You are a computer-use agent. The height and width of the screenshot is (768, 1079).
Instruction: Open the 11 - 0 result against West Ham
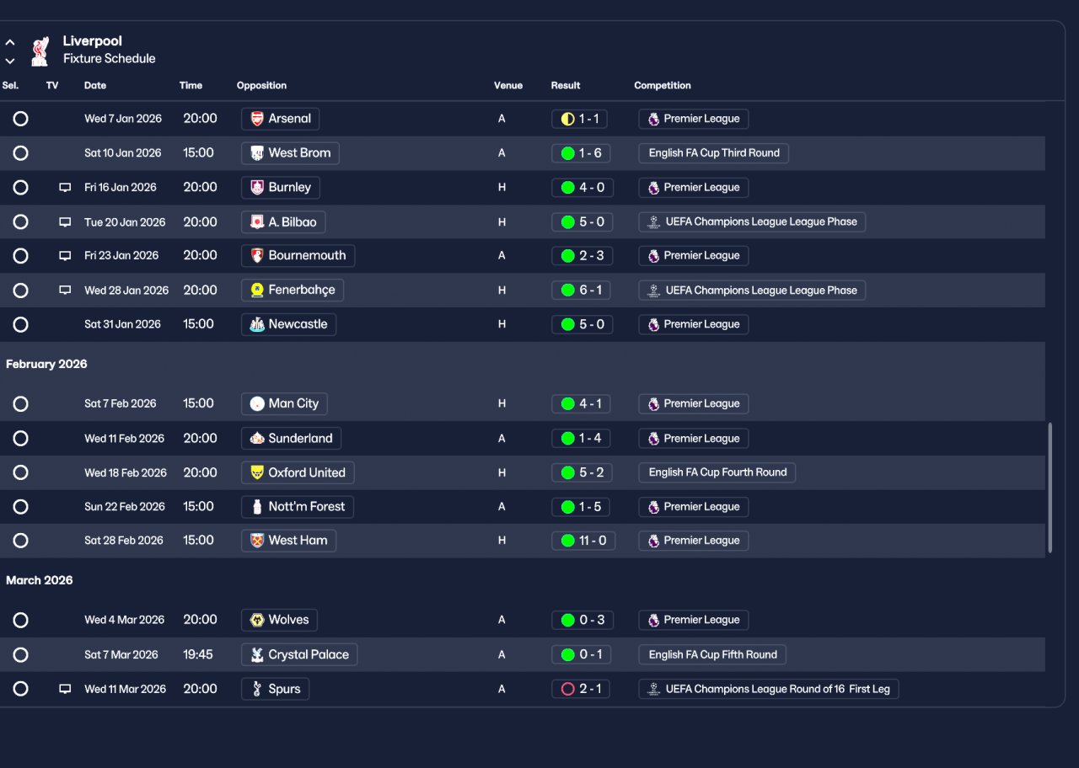(583, 541)
